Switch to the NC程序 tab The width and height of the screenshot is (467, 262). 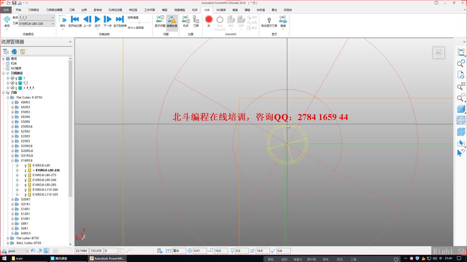coord(221,10)
